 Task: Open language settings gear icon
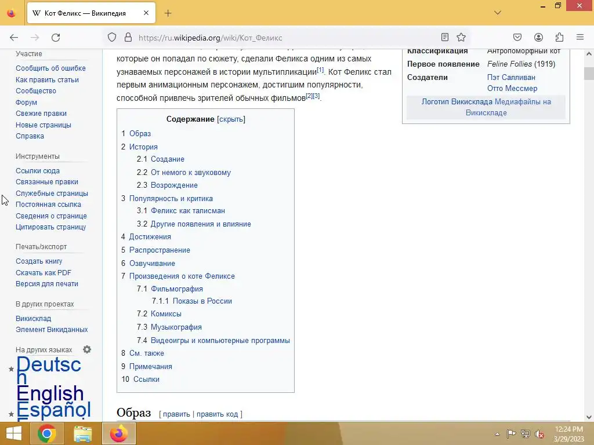(x=87, y=349)
